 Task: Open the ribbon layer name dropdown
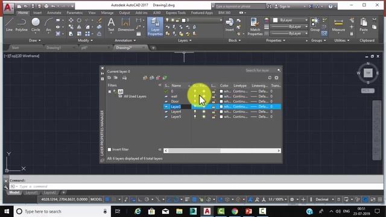[x=221, y=20]
